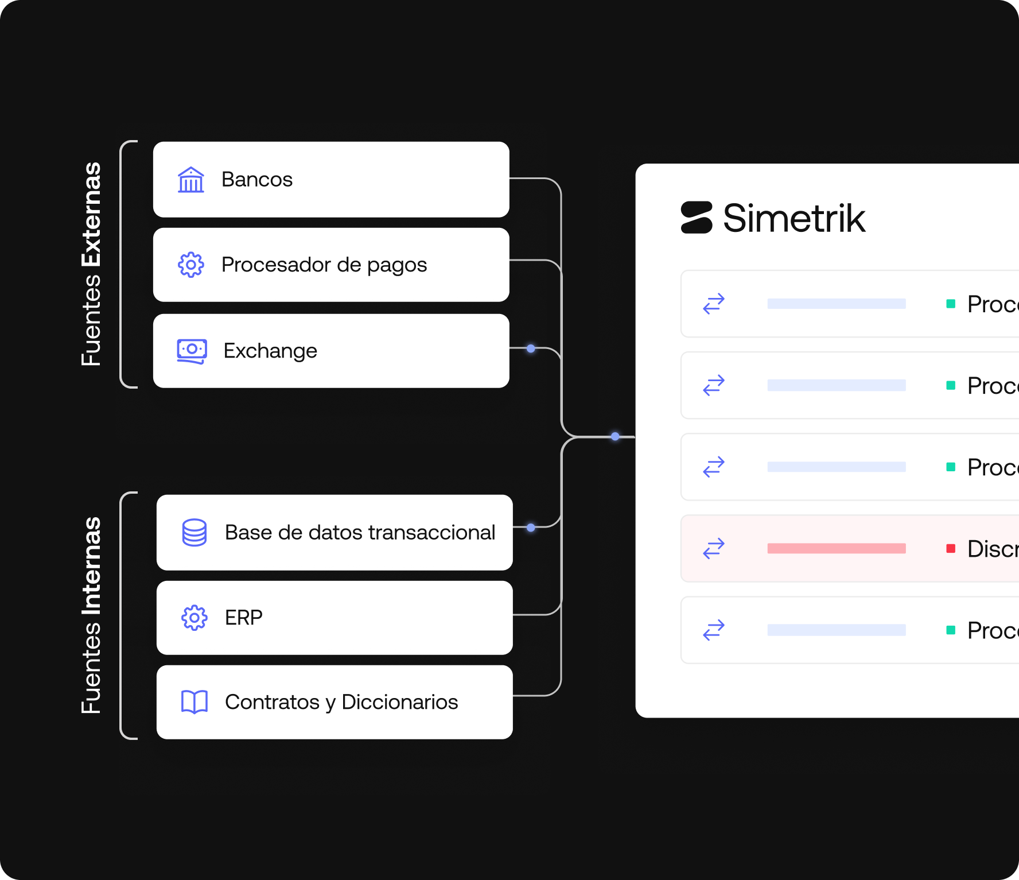This screenshot has height=880, width=1019.
Task: Click the cash banknote icon beside Exchange
Action: click(192, 351)
